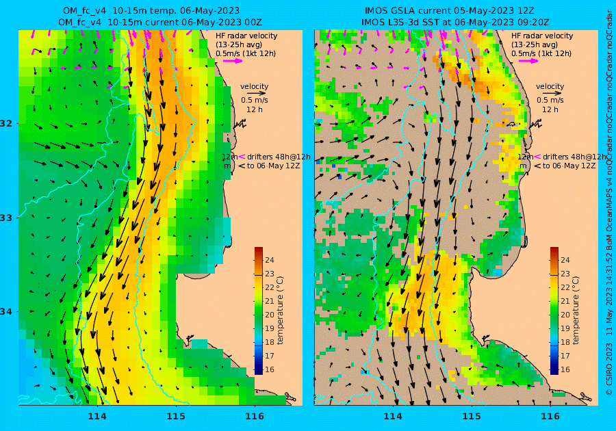Viewport: 616px width, 431px height.
Task: Click the '20' tick on left map color bar
Action: pos(270,315)
